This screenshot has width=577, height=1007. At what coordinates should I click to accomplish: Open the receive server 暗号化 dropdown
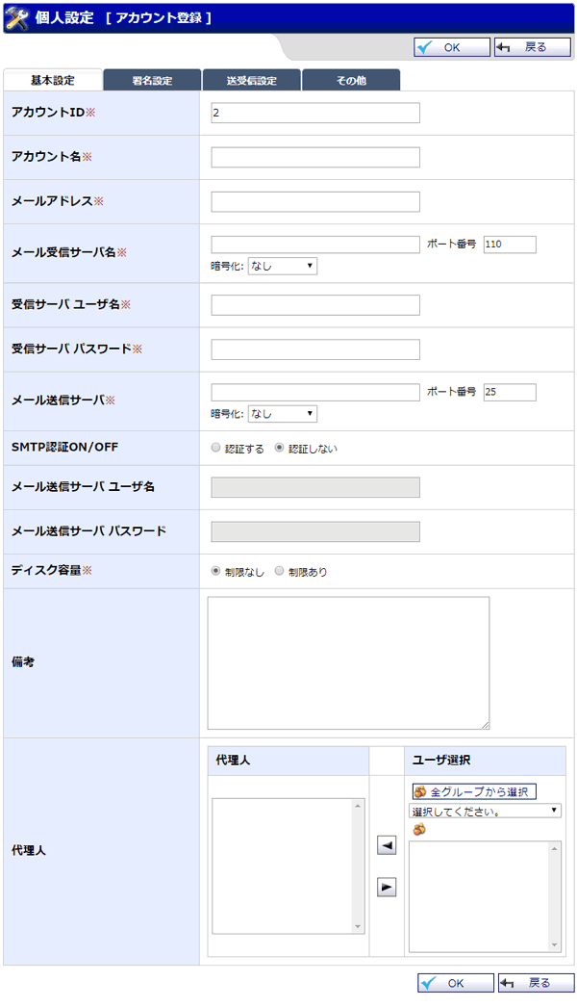tap(283, 266)
